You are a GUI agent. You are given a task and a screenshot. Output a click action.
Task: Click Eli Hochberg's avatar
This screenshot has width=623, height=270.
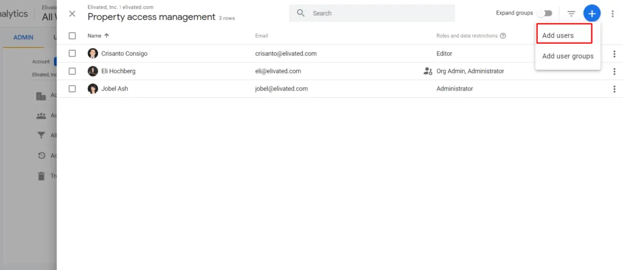(x=92, y=71)
